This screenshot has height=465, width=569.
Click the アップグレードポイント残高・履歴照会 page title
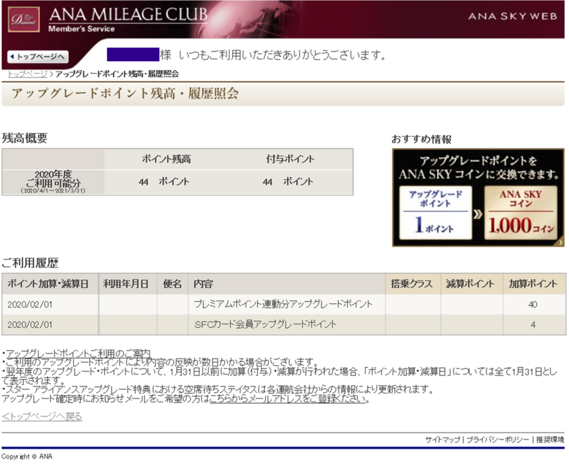[x=125, y=93]
